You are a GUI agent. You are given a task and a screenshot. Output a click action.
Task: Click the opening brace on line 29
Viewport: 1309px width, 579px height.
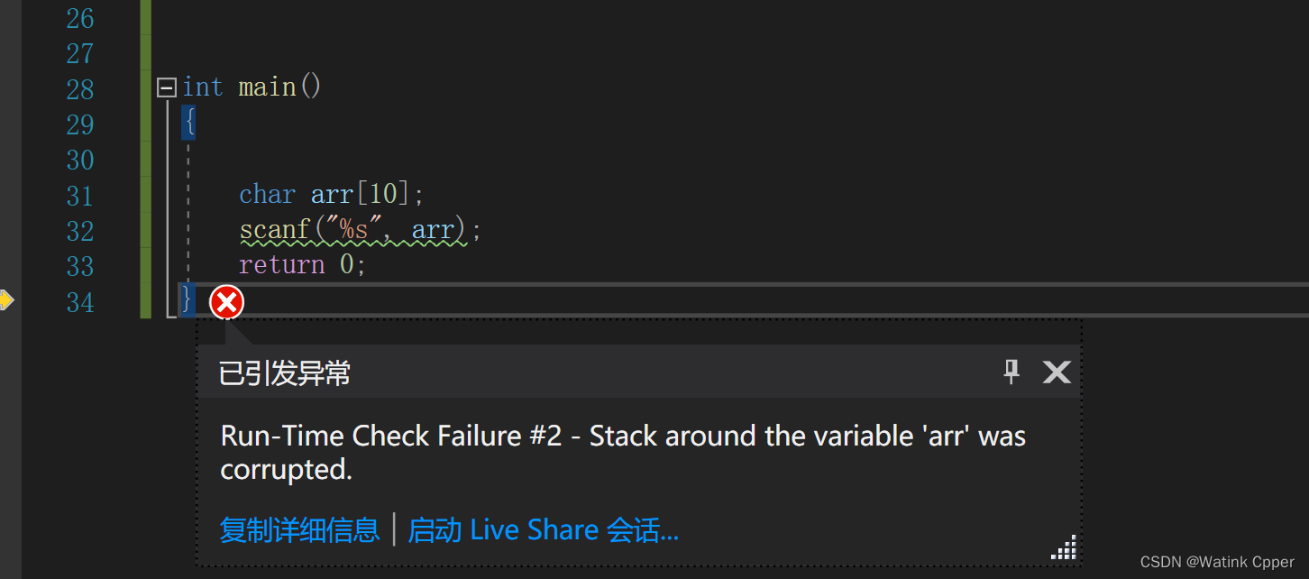point(188,122)
